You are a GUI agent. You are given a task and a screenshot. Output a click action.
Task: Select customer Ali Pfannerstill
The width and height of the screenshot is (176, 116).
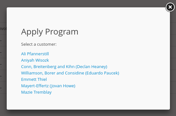(x=35, y=54)
